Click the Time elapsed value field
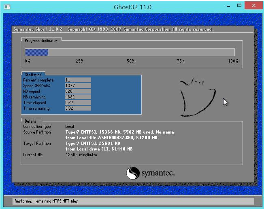The height and width of the screenshot is (209, 264). pos(78,103)
